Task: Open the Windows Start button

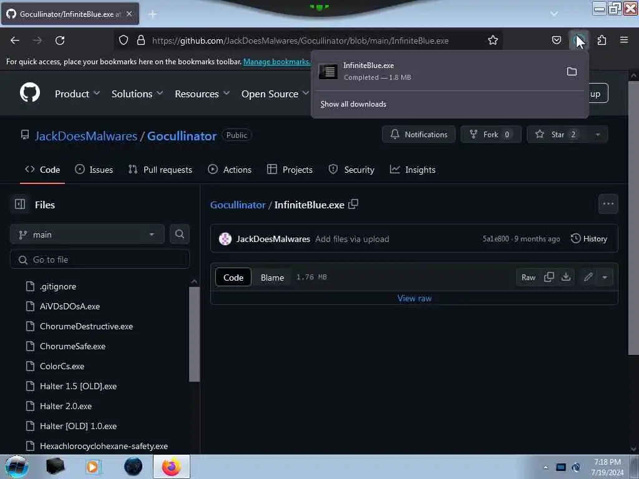Action: point(16,467)
